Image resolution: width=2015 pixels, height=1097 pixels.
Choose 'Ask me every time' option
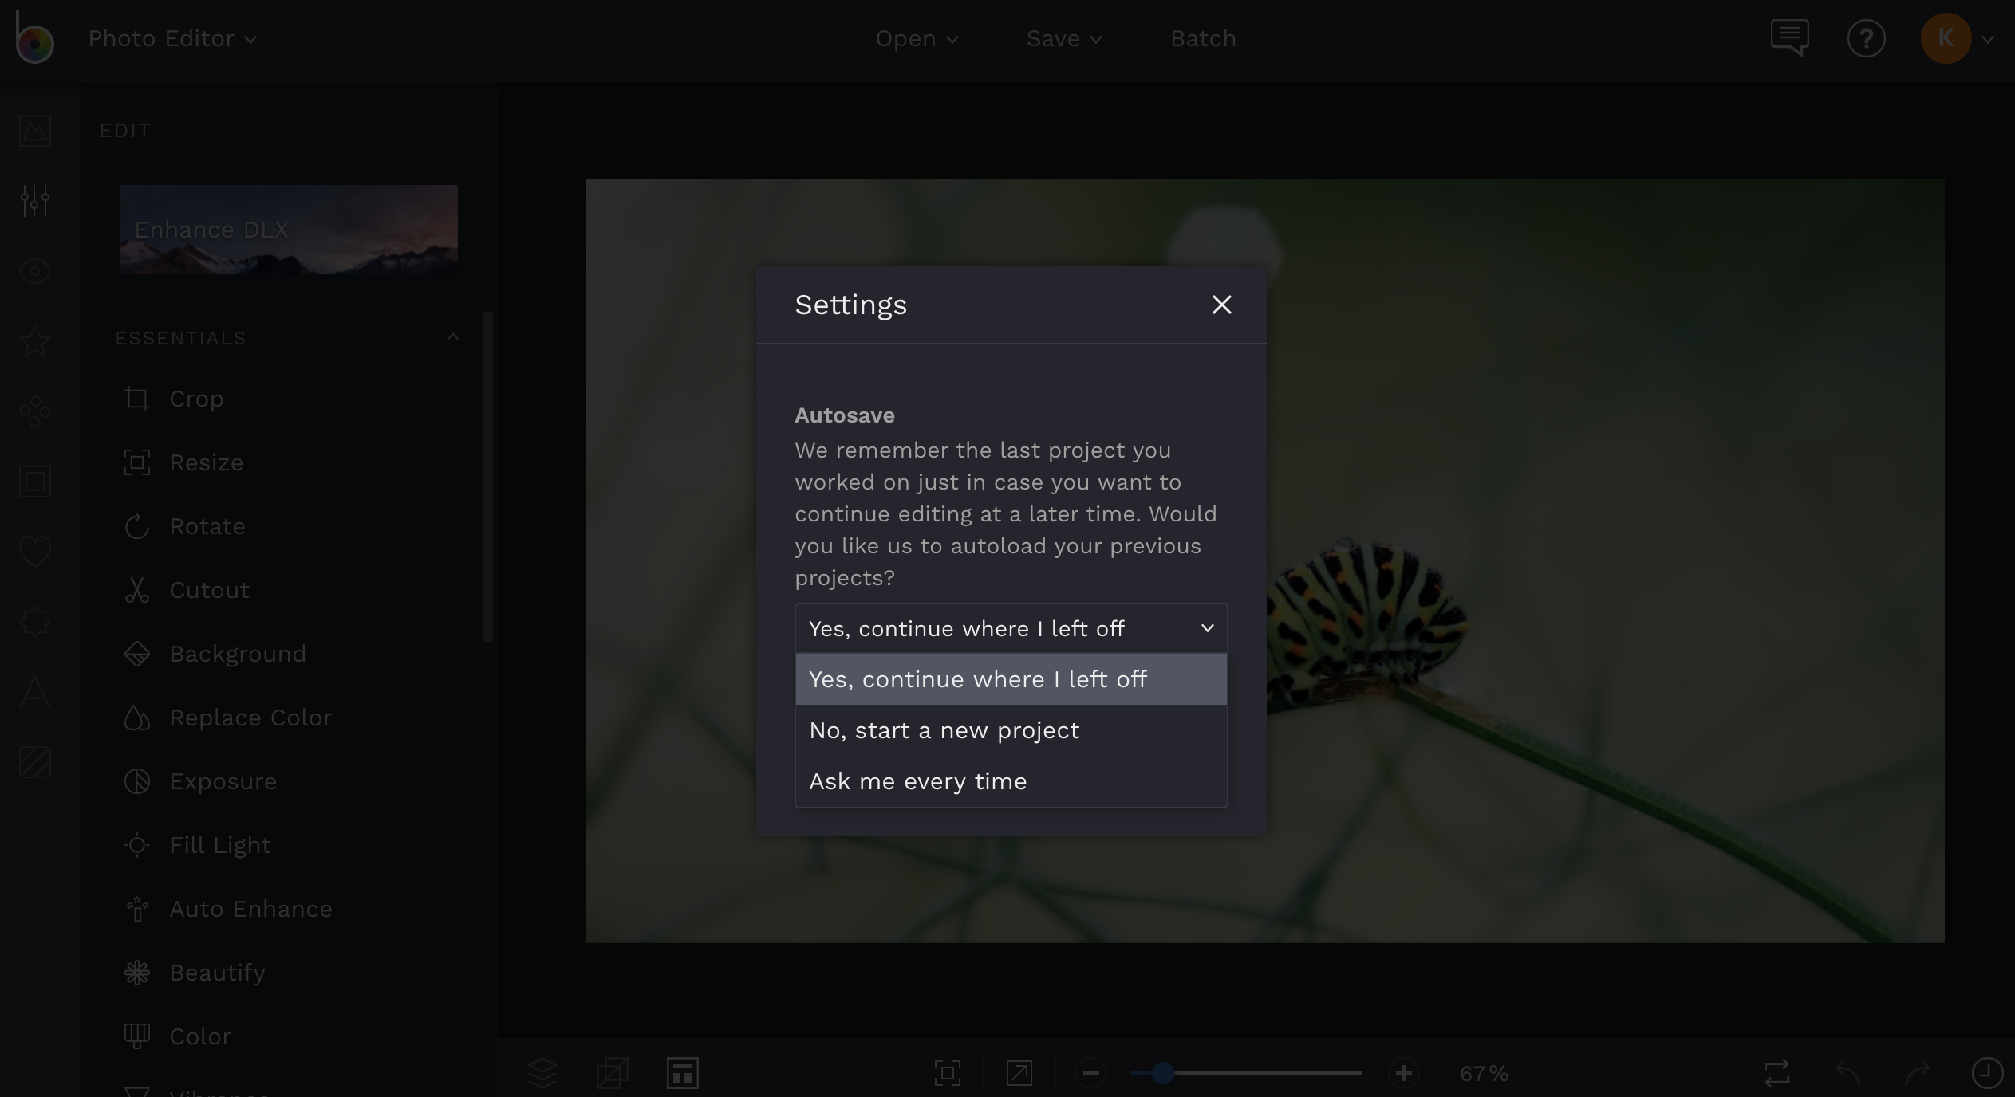(1011, 781)
